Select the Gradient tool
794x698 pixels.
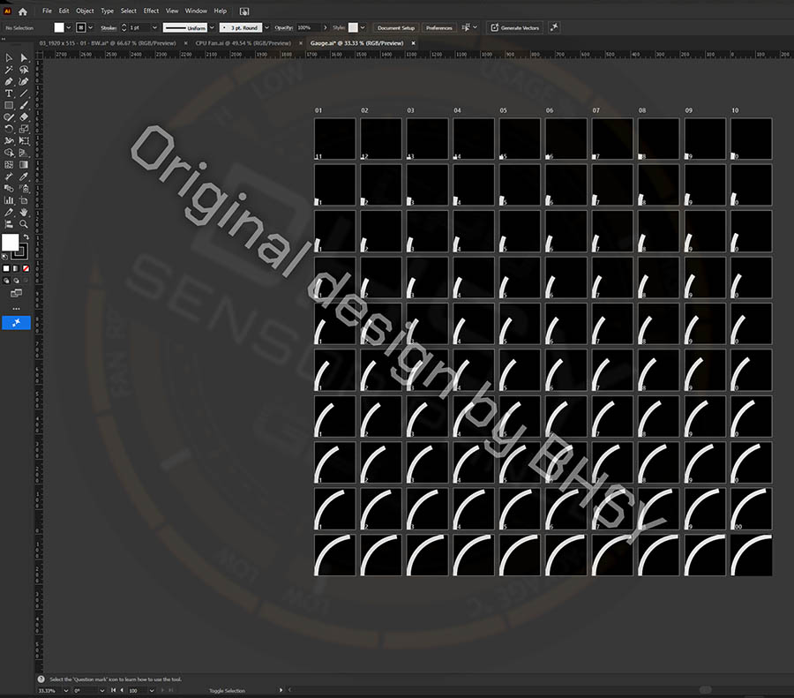click(23, 165)
